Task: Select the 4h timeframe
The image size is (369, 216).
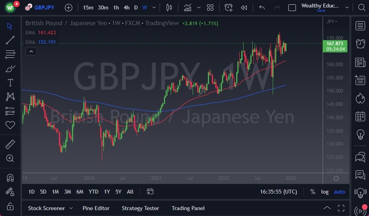Action: point(127,7)
